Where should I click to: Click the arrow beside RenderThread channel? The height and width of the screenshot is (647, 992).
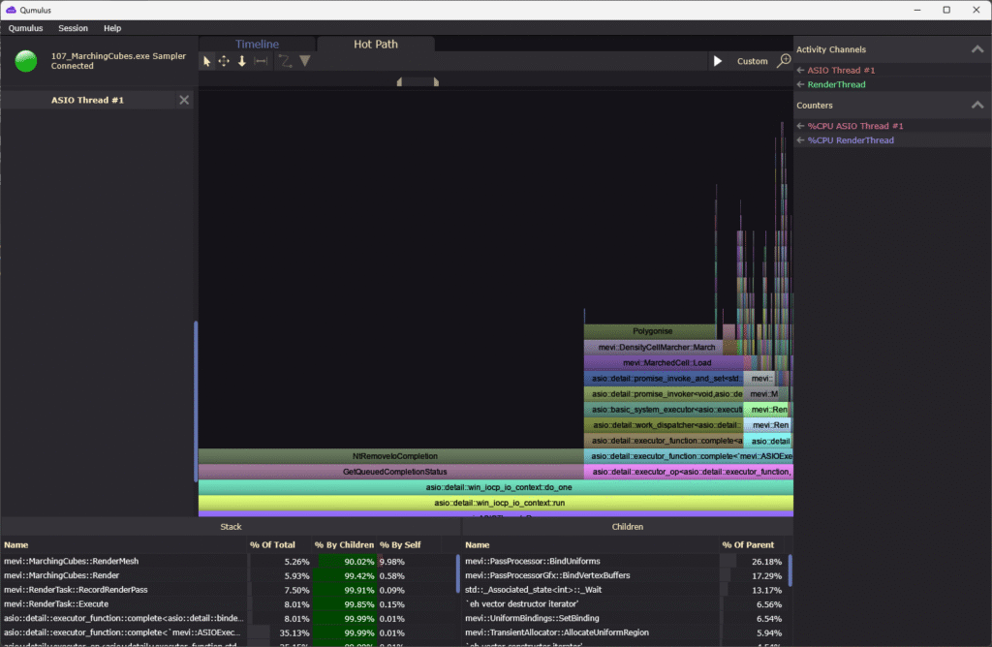pyautogui.click(x=800, y=84)
